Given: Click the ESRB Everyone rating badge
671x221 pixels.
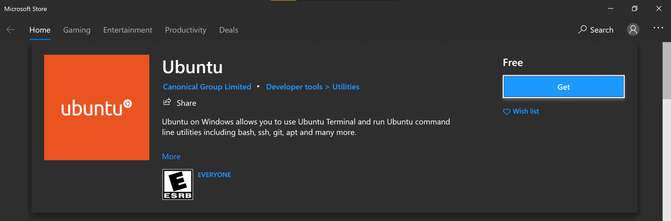Looking at the screenshot, I should (178, 184).
